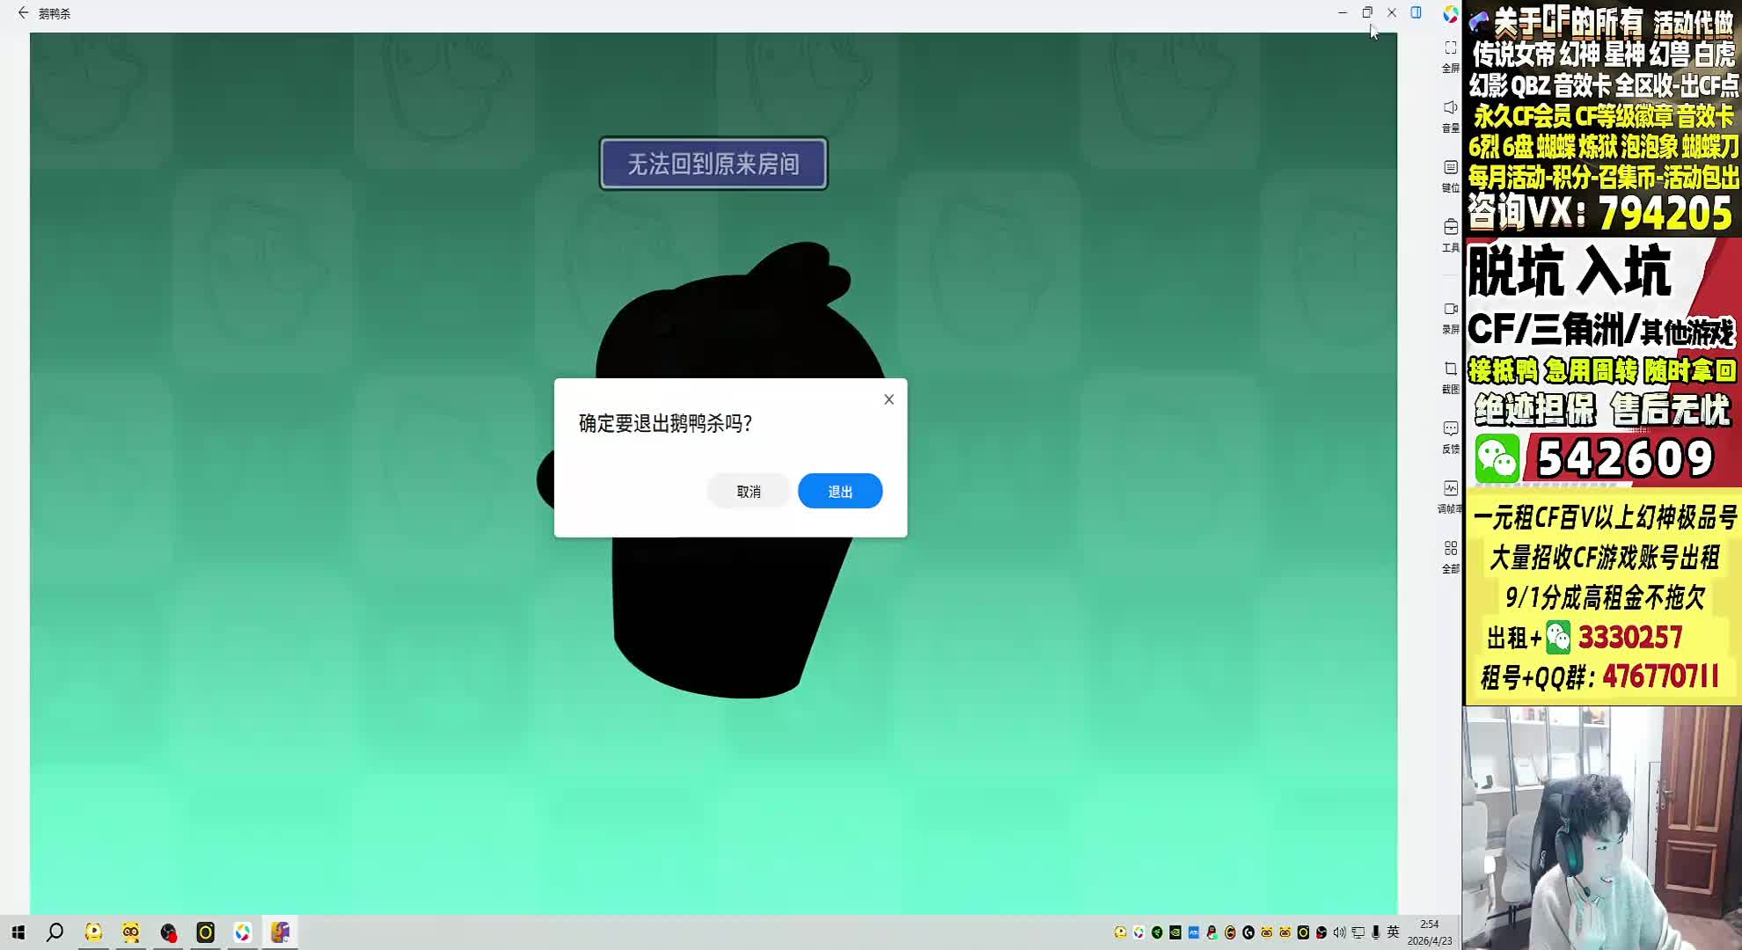Click the fullscreen (全屏) sidebar icon
Screen dimensions: 1742x950
[x=1450, y=48]
